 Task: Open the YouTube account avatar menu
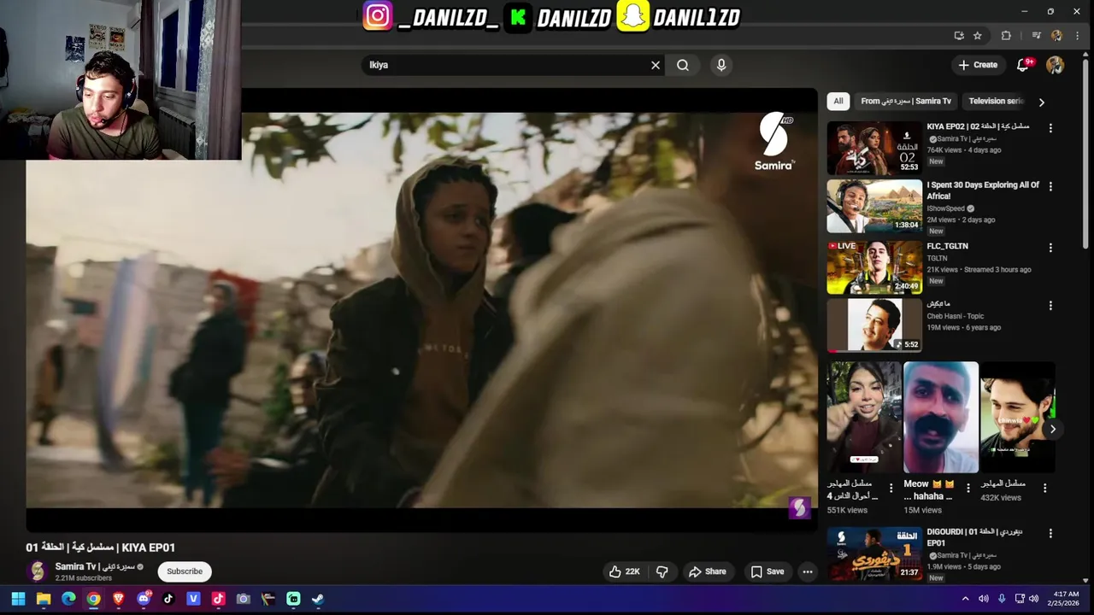[1056, 65]
